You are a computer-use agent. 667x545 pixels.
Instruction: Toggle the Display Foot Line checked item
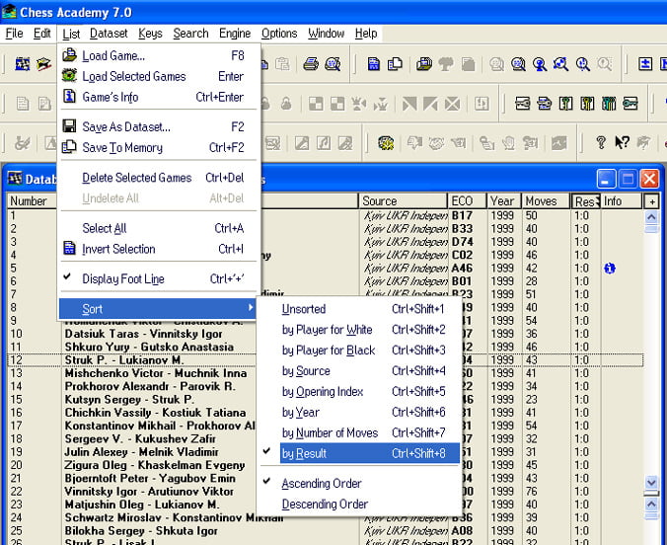pos(158,278)
